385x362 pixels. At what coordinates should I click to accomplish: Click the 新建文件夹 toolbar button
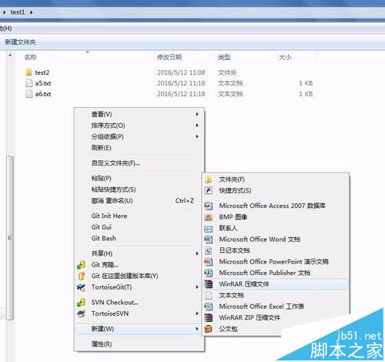20,42
